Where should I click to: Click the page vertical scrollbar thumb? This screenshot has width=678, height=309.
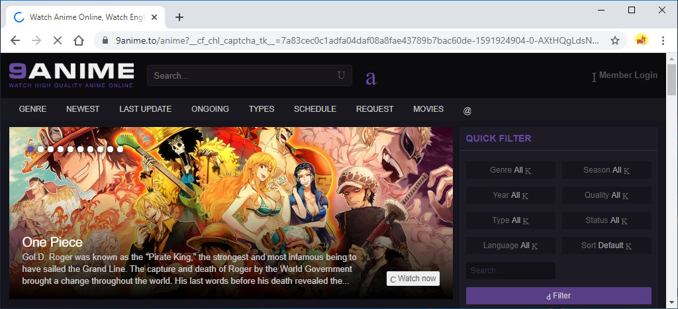coord(671,79)
